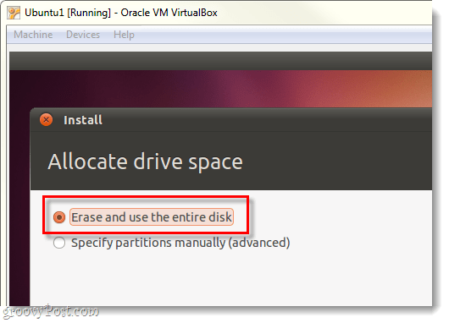Screen dimensions: 449x323
Task: Open the Machine menu
Action: (x=33, y=35)
